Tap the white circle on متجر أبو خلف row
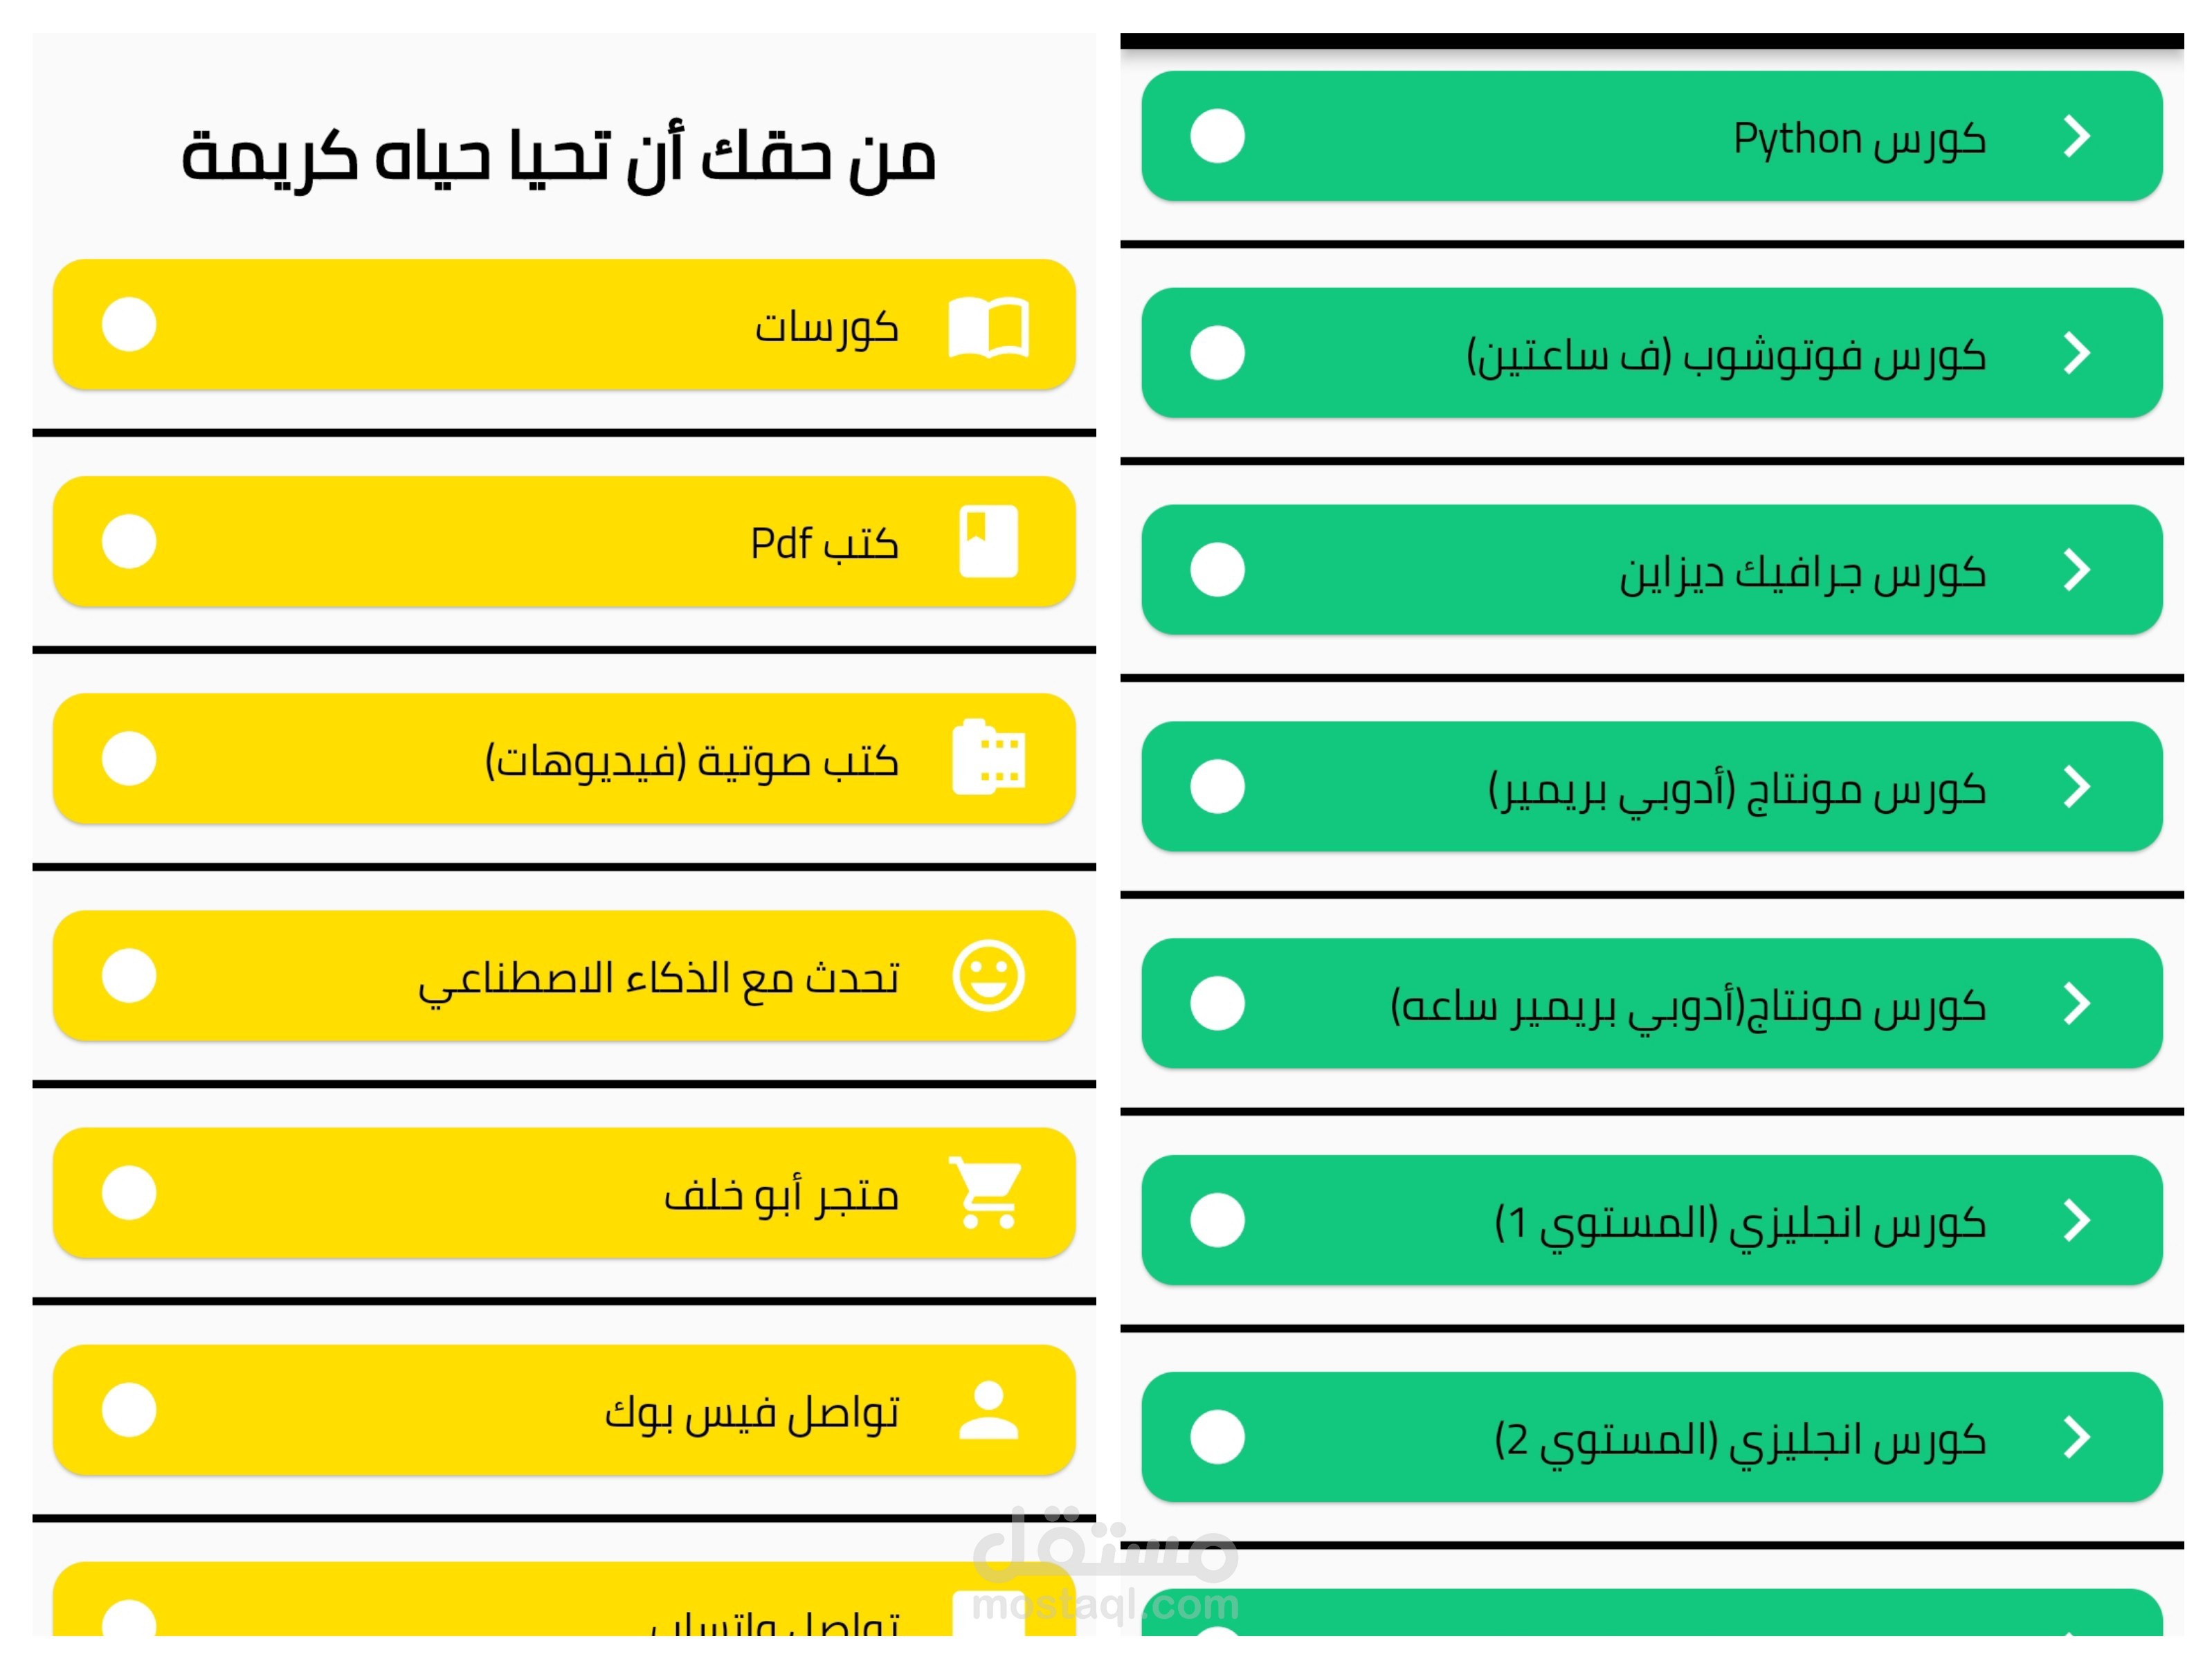The height and width of the screenshot is (1661, 2212). tap(129, 1193)
